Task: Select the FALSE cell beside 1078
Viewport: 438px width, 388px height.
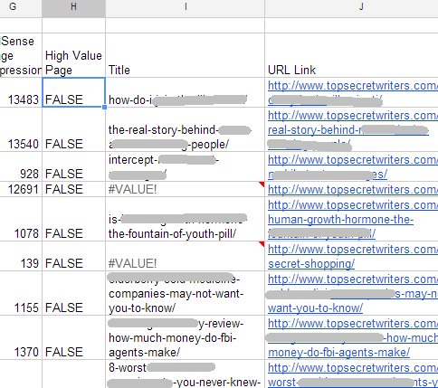Action: [x=73, y=219]
